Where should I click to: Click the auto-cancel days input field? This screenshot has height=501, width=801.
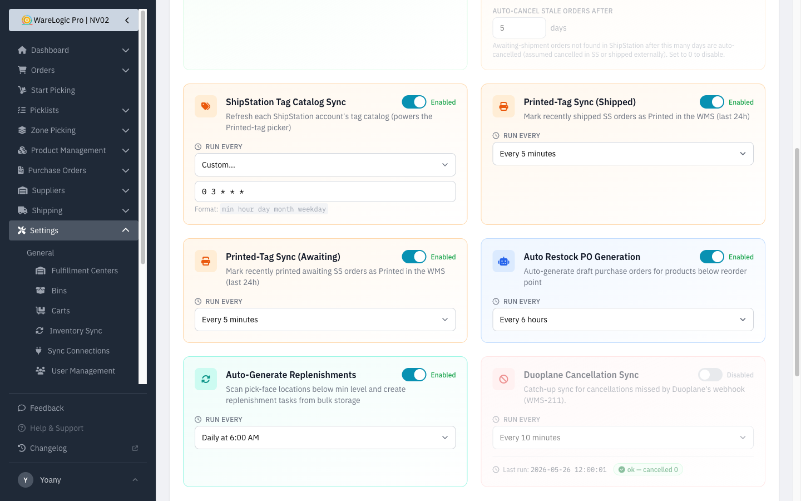(519, 28)
